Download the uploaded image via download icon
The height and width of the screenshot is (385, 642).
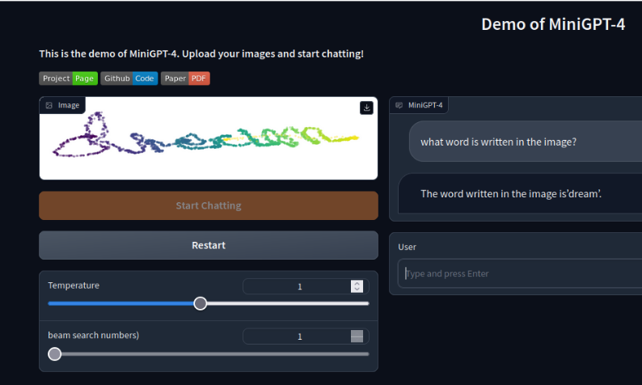pos(366,108)
